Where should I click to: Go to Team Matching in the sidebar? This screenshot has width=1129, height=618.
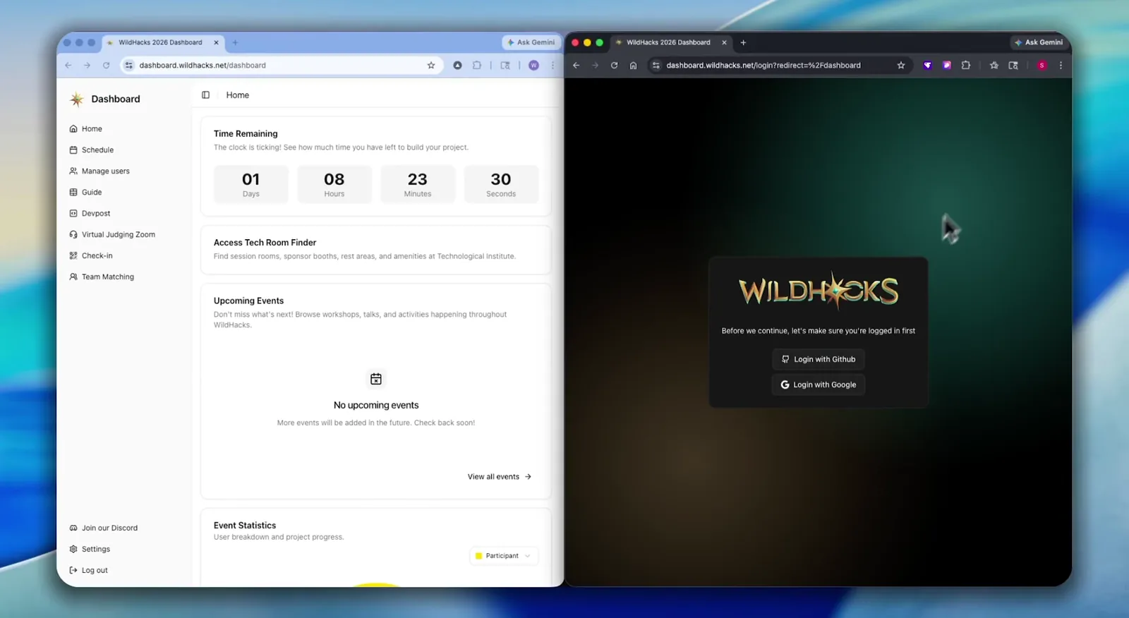102,277
